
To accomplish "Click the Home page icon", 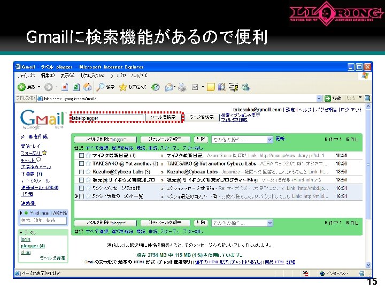I will 87,87.
